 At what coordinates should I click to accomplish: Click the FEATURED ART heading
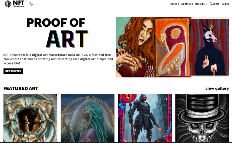(21, 88)
